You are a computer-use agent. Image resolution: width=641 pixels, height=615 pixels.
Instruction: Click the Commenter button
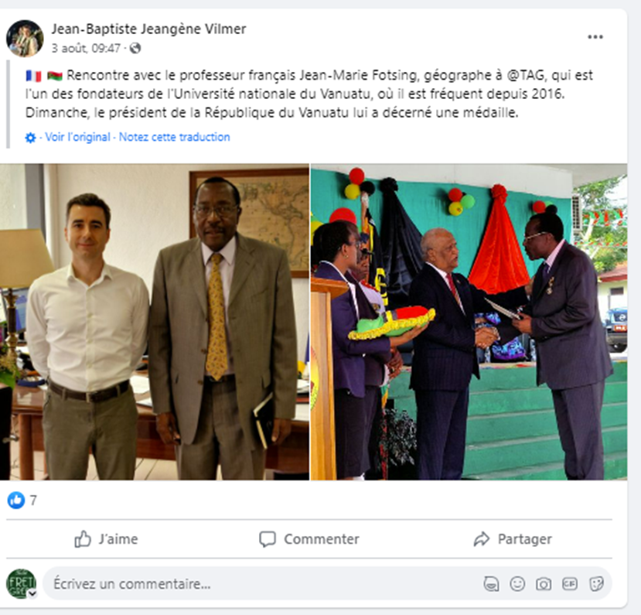click(x=309, y=539)
